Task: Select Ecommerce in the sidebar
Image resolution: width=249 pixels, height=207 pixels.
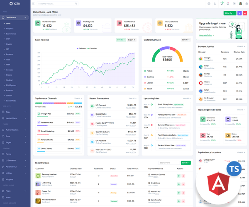Action: pyautogui.click(x=11, y=34)
